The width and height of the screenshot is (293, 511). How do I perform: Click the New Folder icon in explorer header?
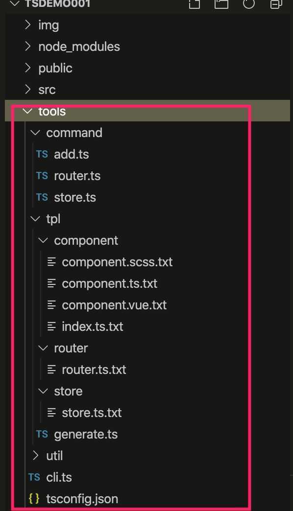(x=221, y=3)
